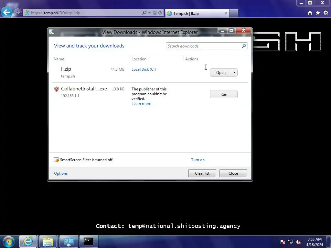Select the Temp.sh | ll.zip tab

(x=197, y=13)
